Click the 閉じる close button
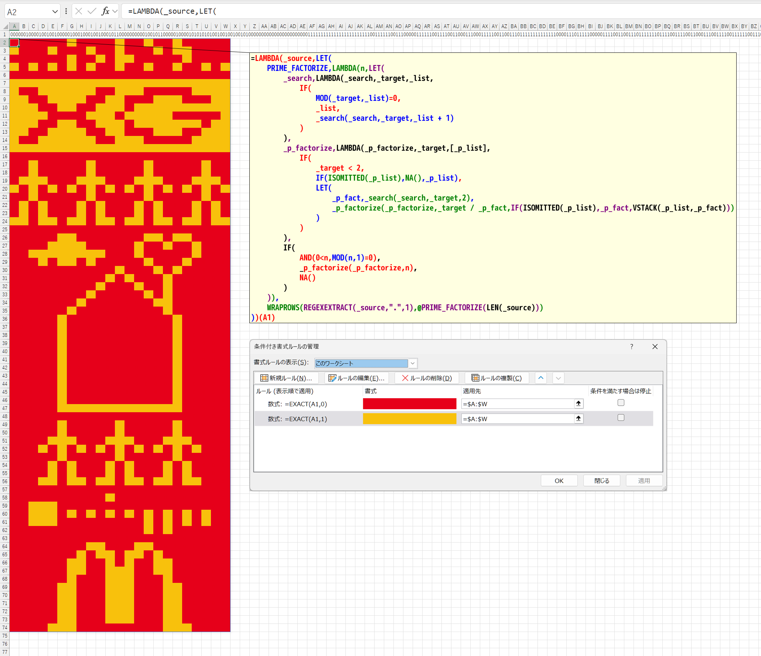The image size is (761, 656). click(x=601, y=481)
